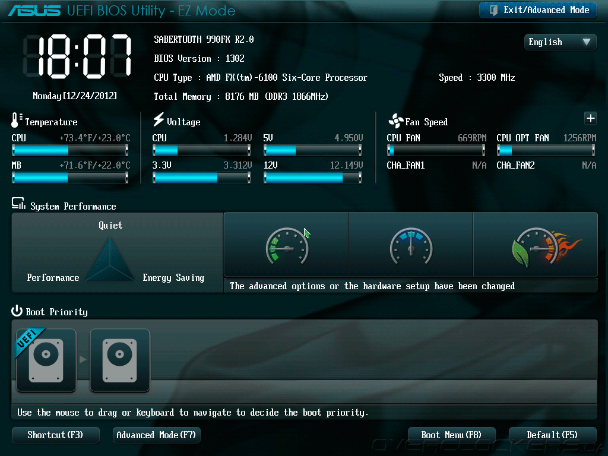
Task: Click the Exit/Advanced Mode button
Action: 538,10
